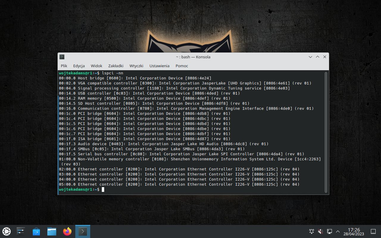Click the muted volume tray icon

pos(321,231)
